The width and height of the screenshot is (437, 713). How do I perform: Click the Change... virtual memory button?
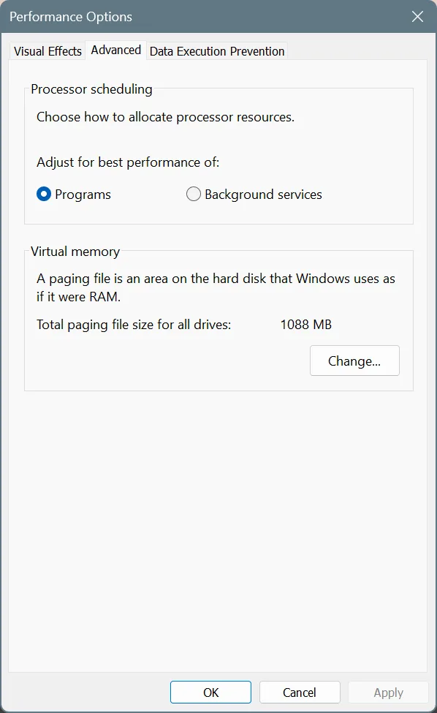click(354, 361)
